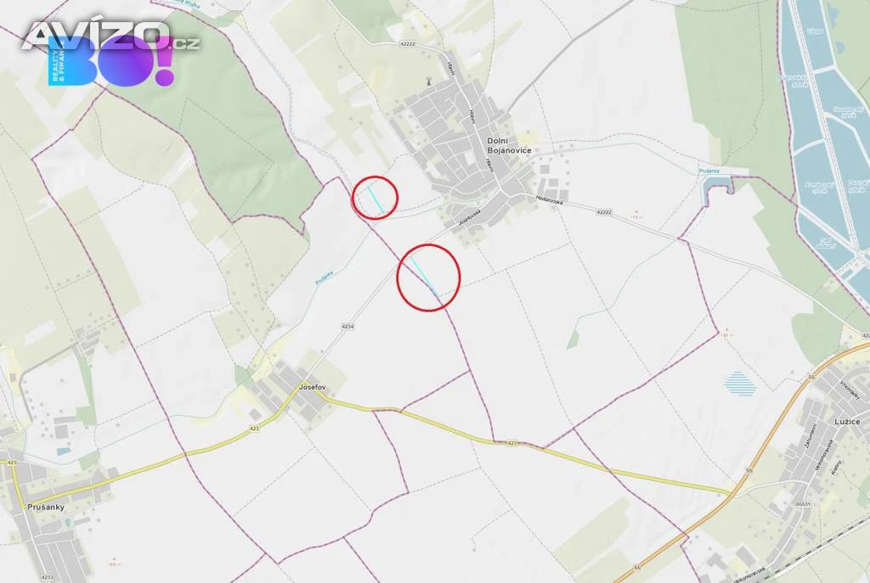Select the smaller upper red circle marker
This screenshot has width=870, height=583.
[375, 198]
